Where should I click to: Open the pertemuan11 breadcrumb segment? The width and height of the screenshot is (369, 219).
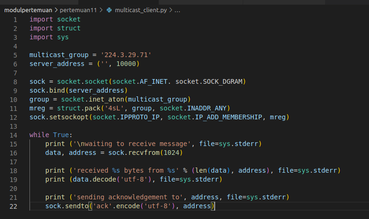(x=78, y=10)
